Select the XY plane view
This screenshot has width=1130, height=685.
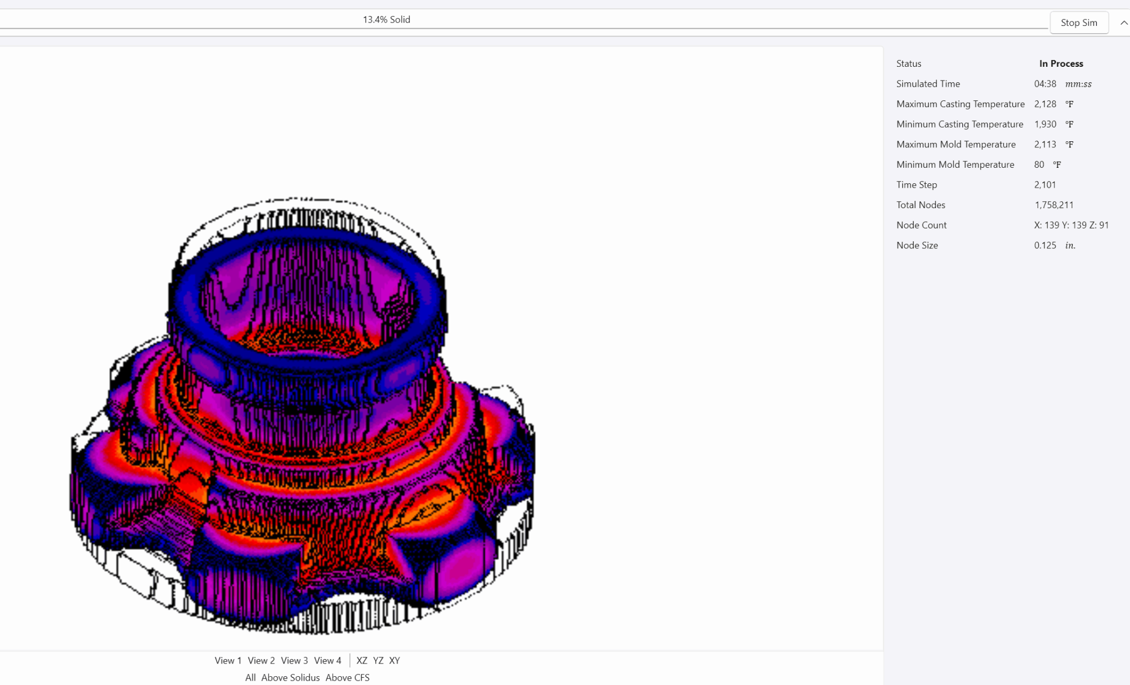(395, 660)
